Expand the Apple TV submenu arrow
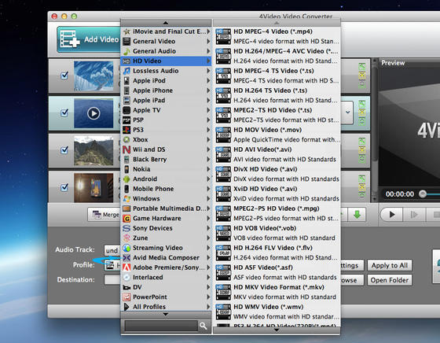Image resolution: width=440 pixels, height=343 pixels. coord(208,110)
